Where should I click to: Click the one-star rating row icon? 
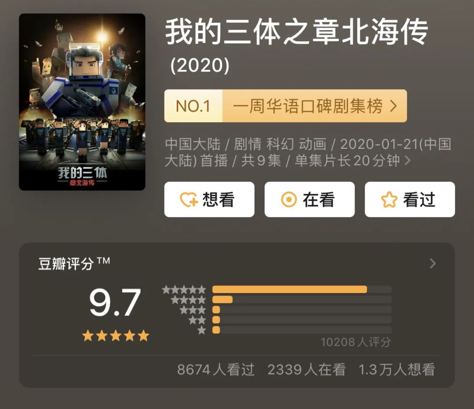tap(201, 330)
